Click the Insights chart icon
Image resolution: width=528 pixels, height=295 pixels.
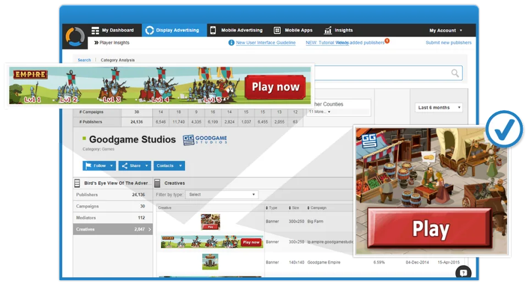(328, 30)
